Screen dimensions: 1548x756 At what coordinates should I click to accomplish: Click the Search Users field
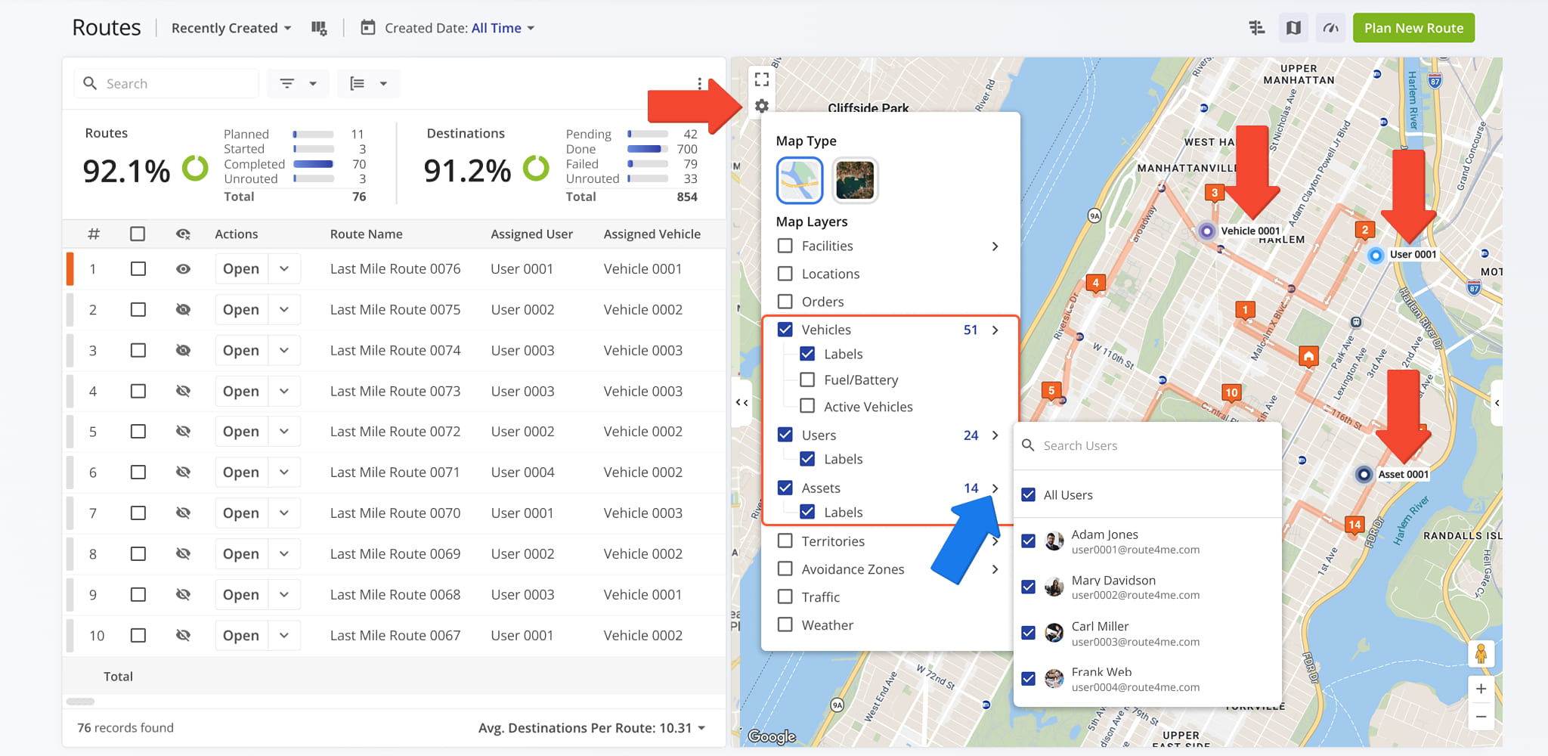[x=1147, y=445]
